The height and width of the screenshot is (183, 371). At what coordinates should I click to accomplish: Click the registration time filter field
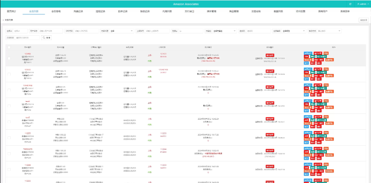pos(27,38)
